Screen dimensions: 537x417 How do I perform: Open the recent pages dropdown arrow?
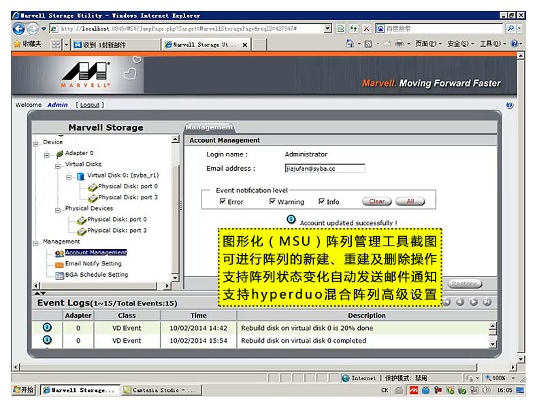44,29
